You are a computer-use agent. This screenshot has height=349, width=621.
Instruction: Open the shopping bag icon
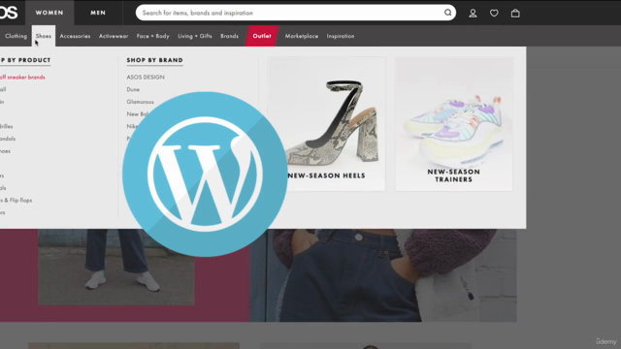pyautogui.click(x=515, y=13)
